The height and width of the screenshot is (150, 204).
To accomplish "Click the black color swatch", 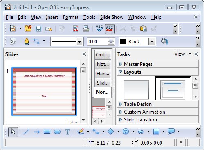I will pyautogui.click(x=123, y=41).
